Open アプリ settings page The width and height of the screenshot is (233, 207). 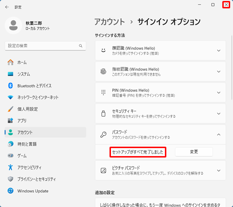click(x=45, y=121)
